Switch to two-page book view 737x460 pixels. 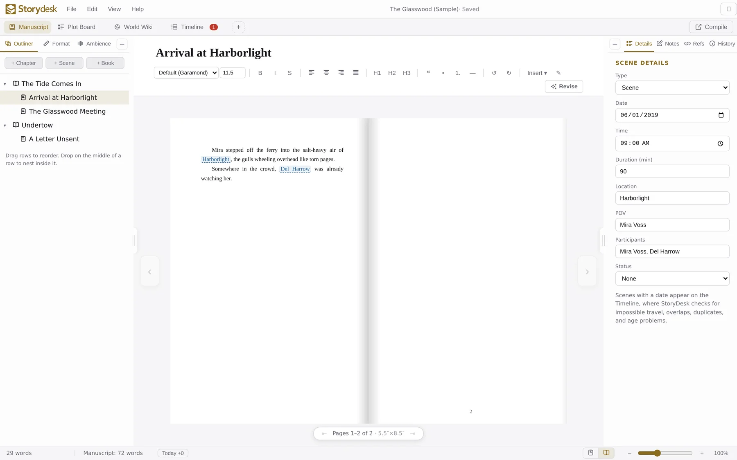606,453
